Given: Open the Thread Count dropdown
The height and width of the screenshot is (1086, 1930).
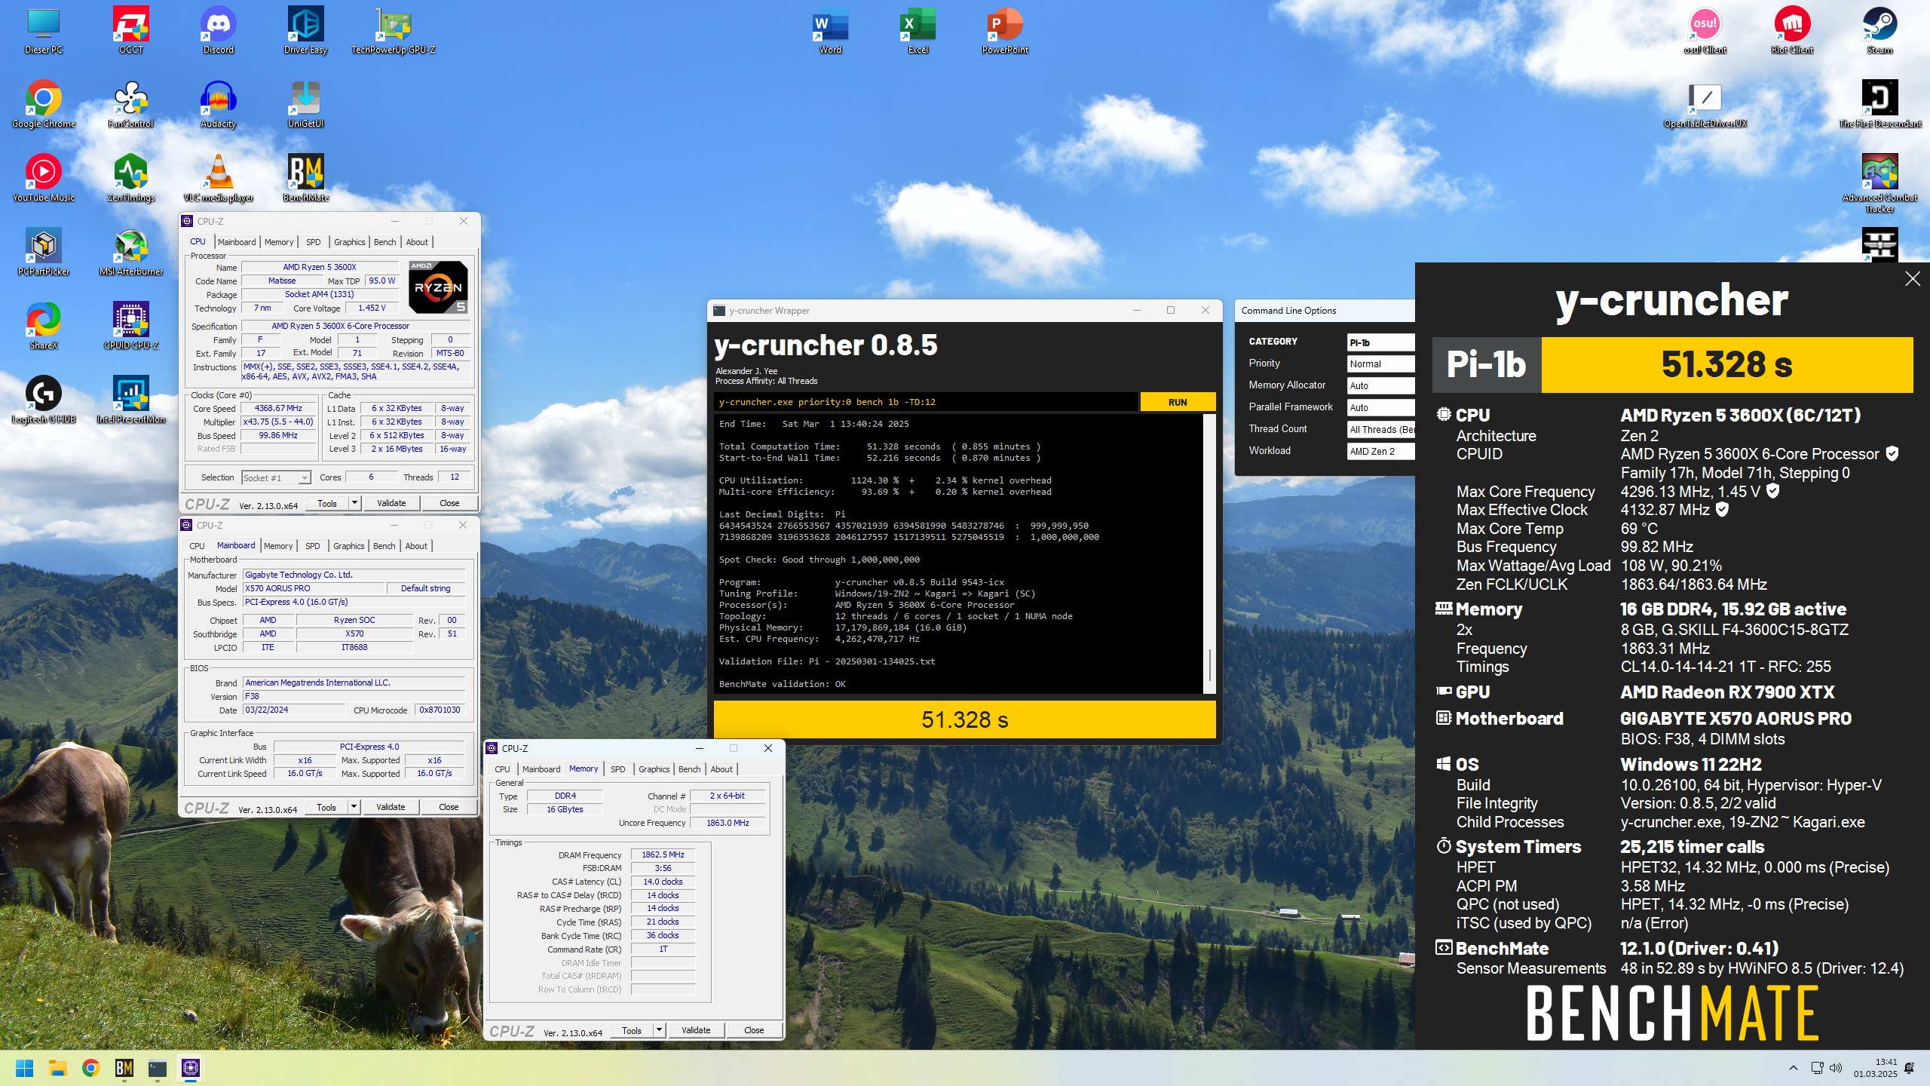Looking at the screenshot, I should tap(1380, 429).
